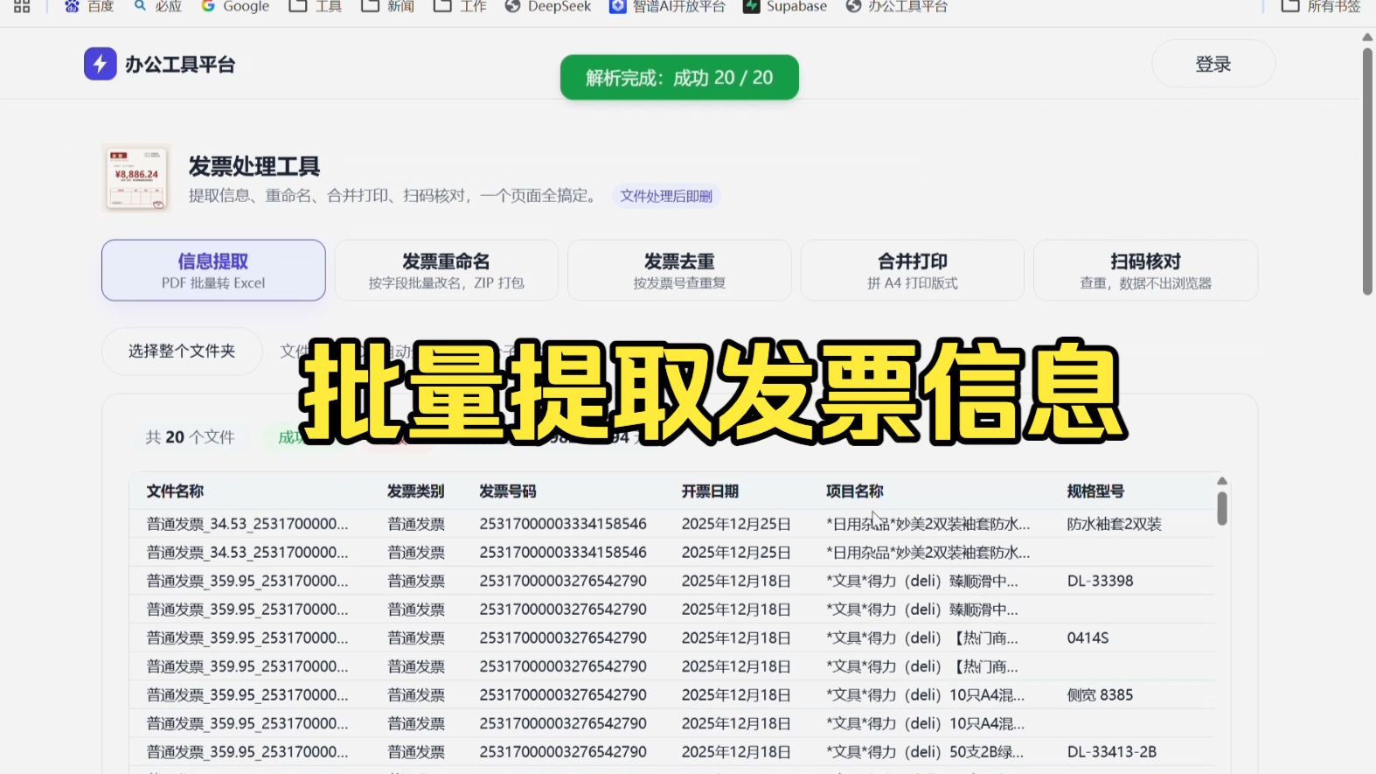Switch to the 发票去重 tab
The image size is (1376, 774).
pos(679,270)
